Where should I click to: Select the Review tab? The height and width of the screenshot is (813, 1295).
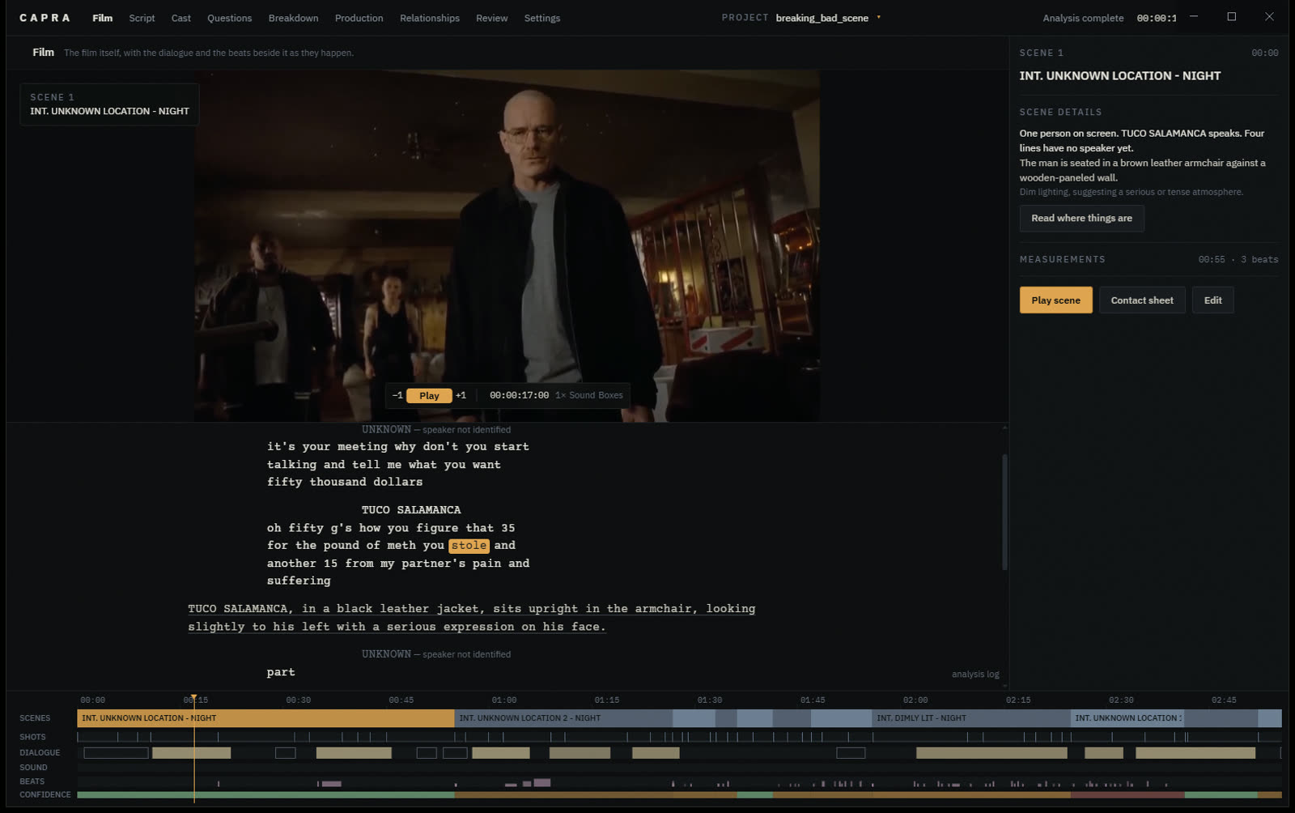(491, 18)
